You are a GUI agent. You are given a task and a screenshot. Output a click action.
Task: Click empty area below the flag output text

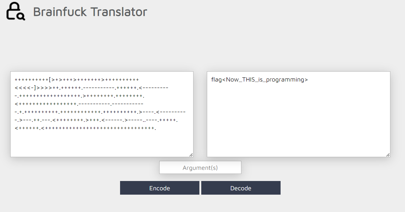point(298,124)
